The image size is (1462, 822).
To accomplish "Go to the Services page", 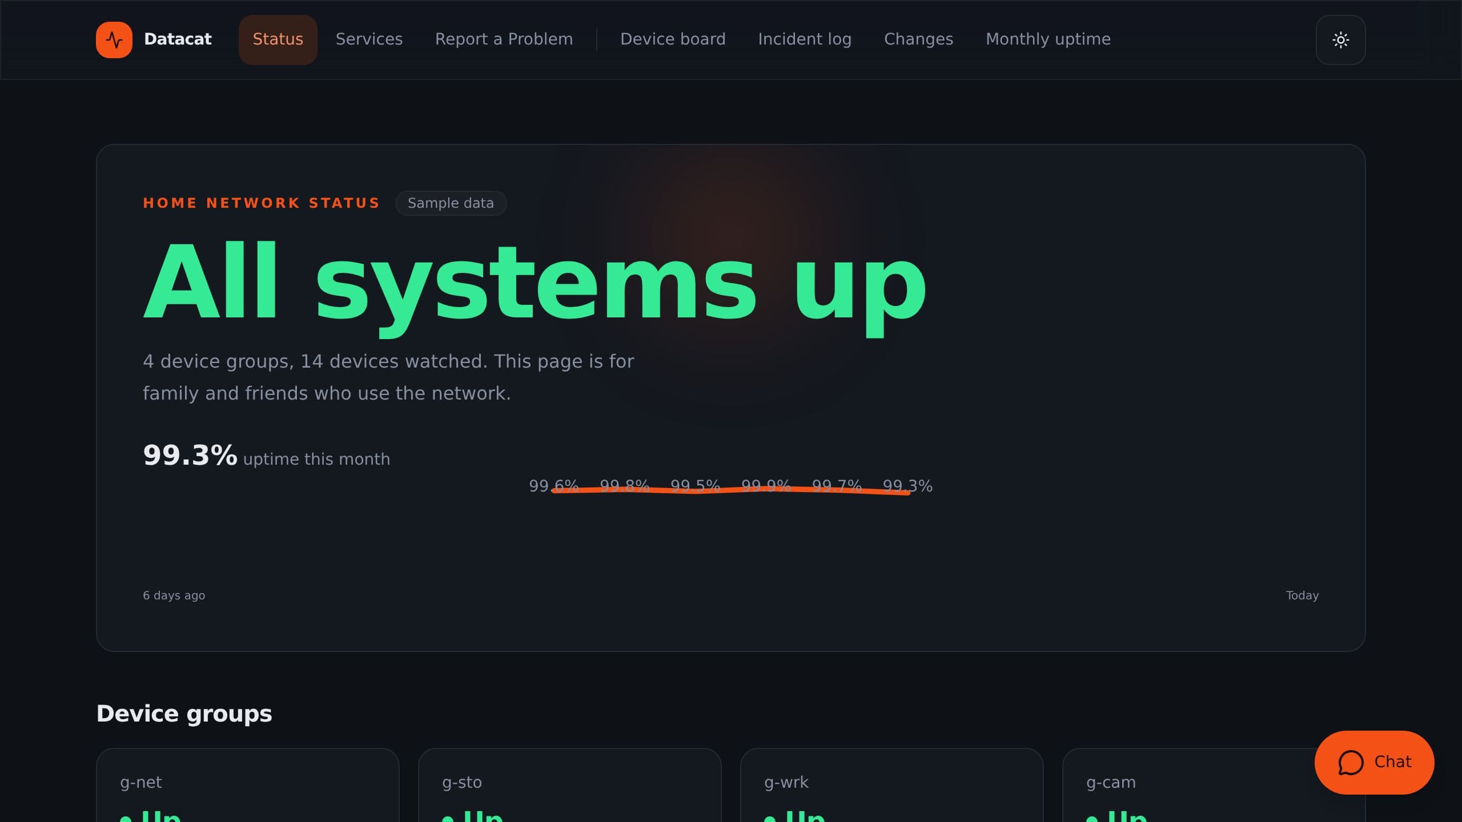I will tap(369, 39).
